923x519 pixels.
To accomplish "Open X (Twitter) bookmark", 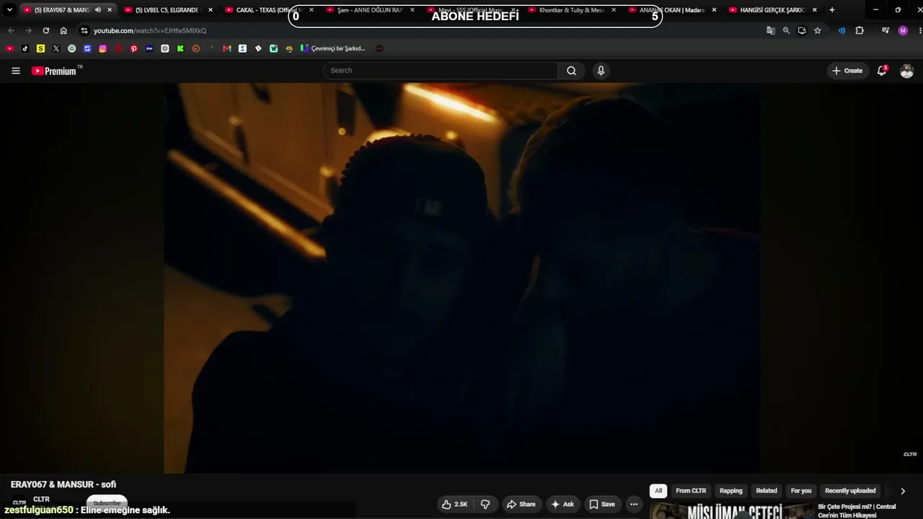I will [56, 48].
